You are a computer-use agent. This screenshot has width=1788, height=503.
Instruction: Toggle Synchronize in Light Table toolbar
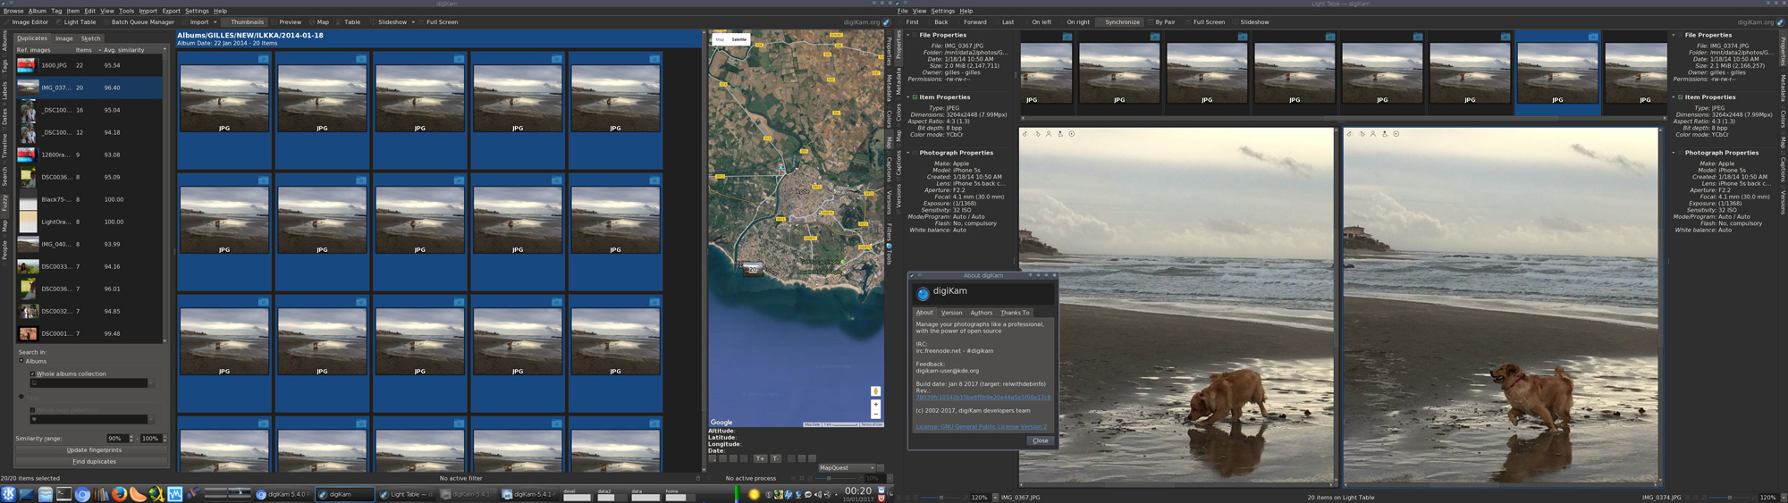(x=1120, y=22)
